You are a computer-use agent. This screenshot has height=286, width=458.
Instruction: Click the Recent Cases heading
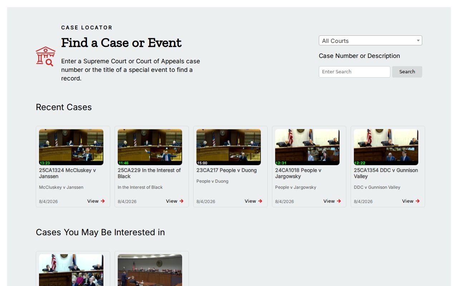tap(64, 107)
